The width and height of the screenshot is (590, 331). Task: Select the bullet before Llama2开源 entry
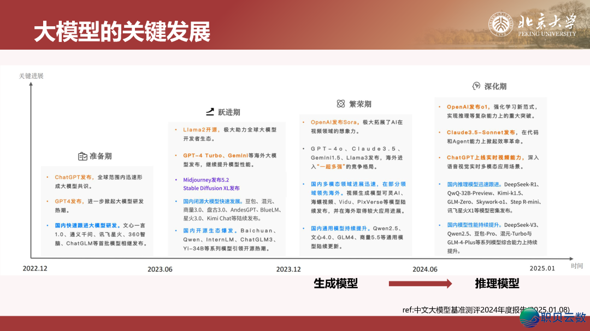176,129
